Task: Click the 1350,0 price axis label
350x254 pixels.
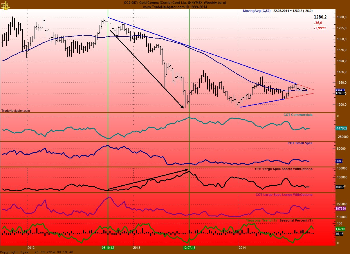Action: [342, 83]
